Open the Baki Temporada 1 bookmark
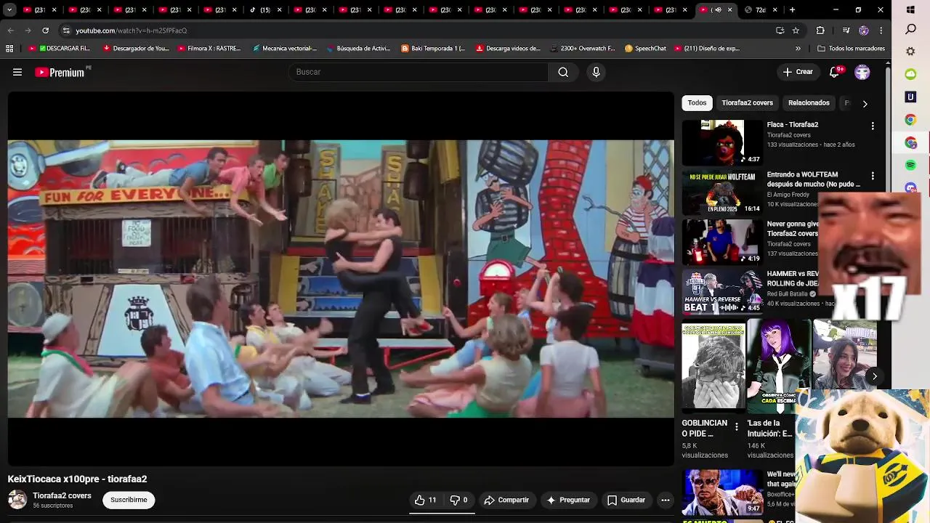 point(433,49)
